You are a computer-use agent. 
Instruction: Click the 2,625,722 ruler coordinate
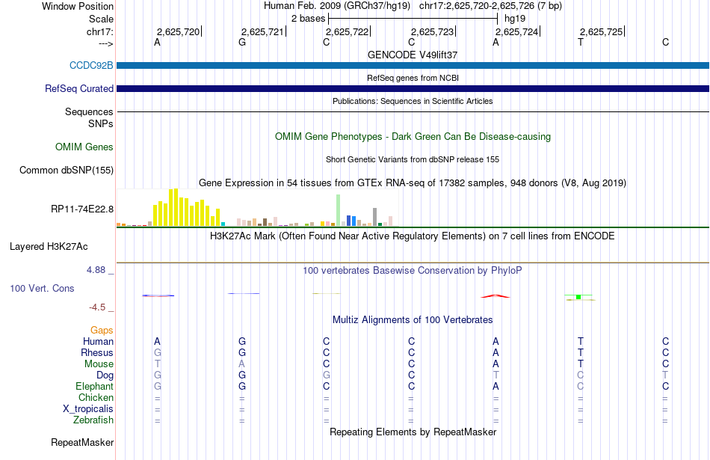(x=348, y=31)
